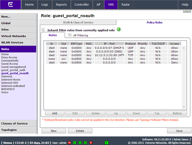
Task: Select the Deny rule row
Action: pyautogui.click(x=114, y=62)
